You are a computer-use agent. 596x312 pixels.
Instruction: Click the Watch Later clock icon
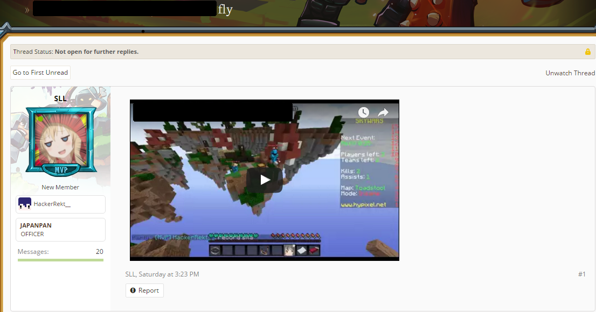pos(364,112)
